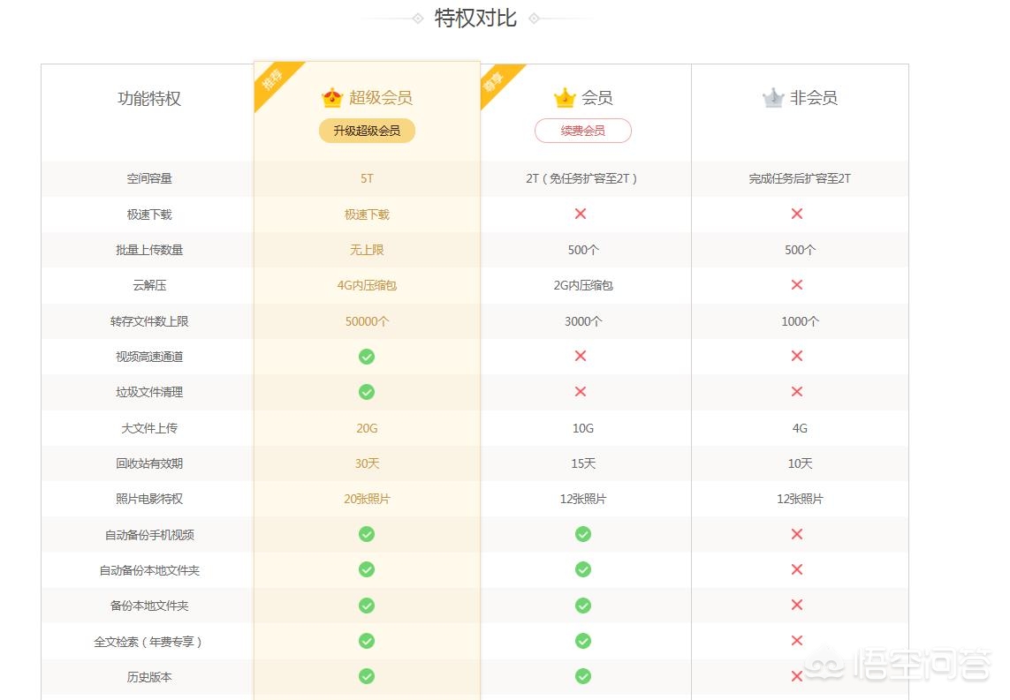Click the 15天 value
This screenshot has height=700, width=1010.
coord(583,463)
